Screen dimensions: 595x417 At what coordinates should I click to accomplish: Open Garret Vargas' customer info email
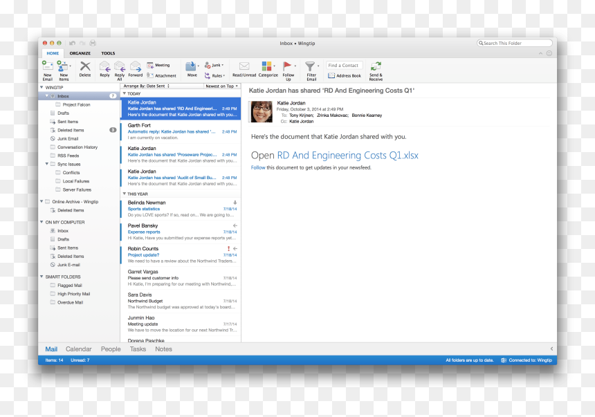pyautogui.click(x=181, y=278)
